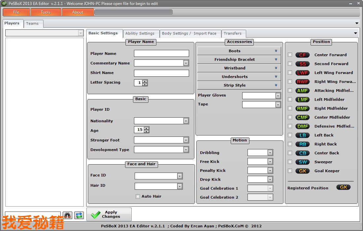Open the Tools menu button
Screen dimensions: 363x231
(46, 12)
